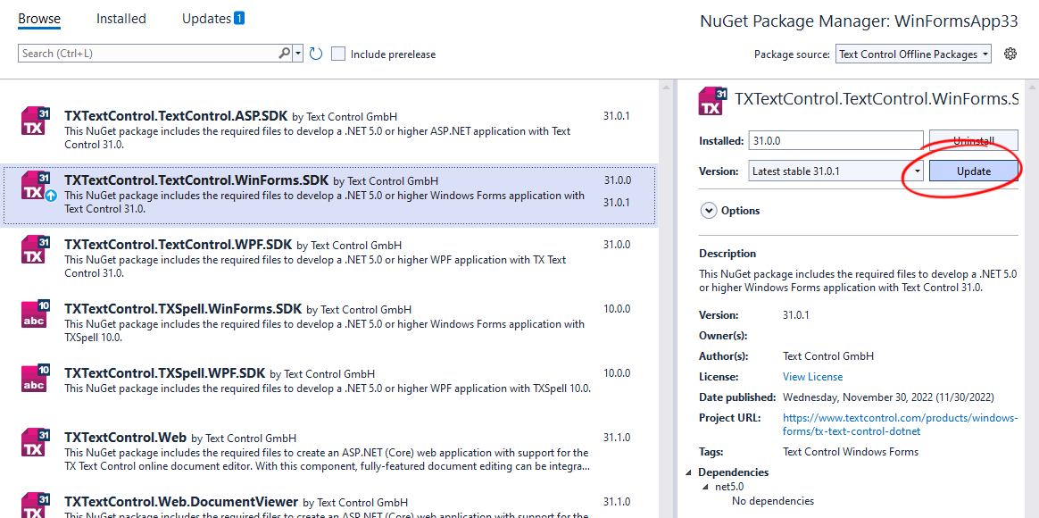Click the TX icon in details pane

click(x=713, y=102)
